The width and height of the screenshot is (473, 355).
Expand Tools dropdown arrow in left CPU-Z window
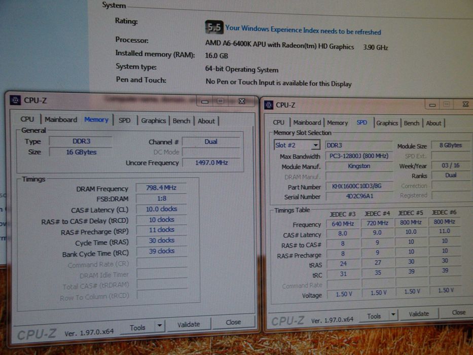160,326
